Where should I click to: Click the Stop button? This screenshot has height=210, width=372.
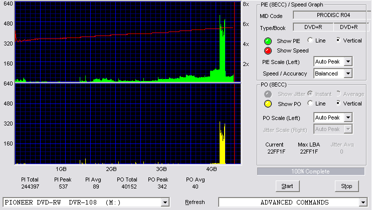pos(346,186)
